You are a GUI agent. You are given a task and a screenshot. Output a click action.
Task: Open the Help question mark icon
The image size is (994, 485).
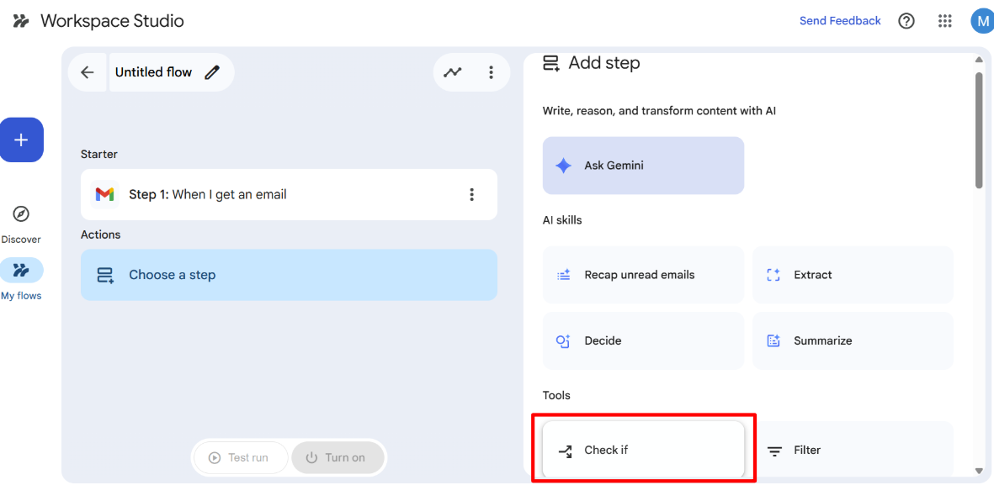[906, 21]
